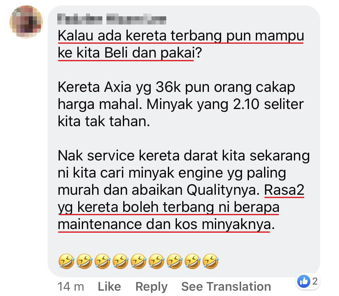The width and height of the screenshot is (339, 296).
Task: Like this comment
Action: coord(109,287)
